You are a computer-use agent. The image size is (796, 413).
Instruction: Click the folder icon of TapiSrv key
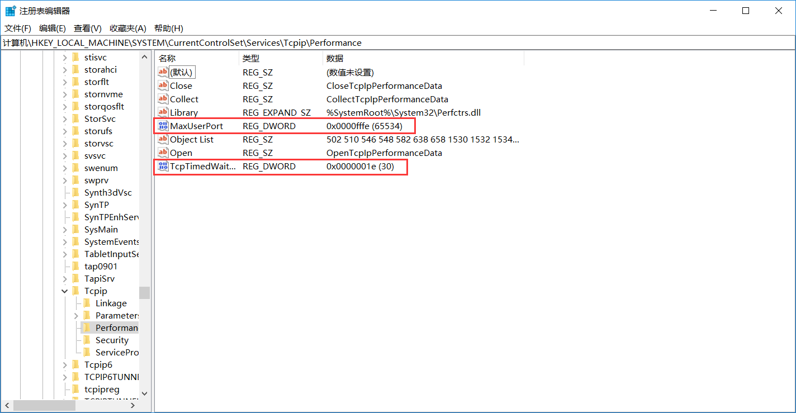(x=75, y=278)
